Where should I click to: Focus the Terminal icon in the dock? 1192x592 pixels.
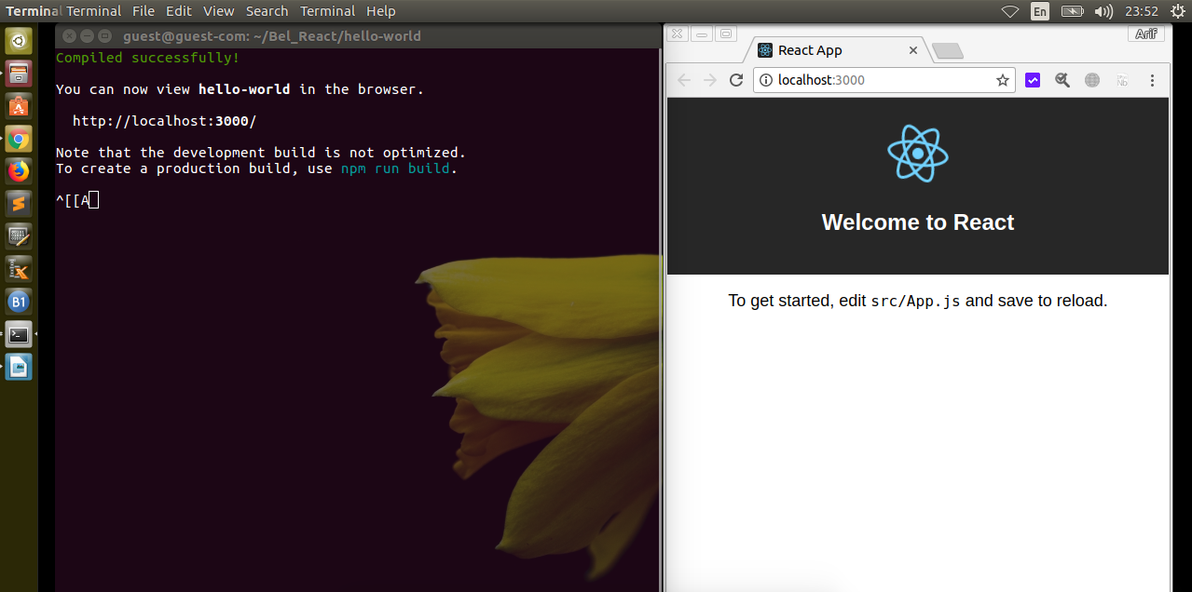(x=19, y=334)
